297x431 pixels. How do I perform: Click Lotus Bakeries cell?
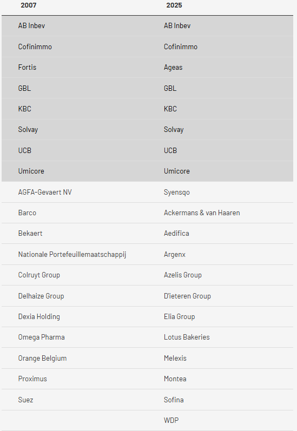pyautogui.click(x=187, y=337)
